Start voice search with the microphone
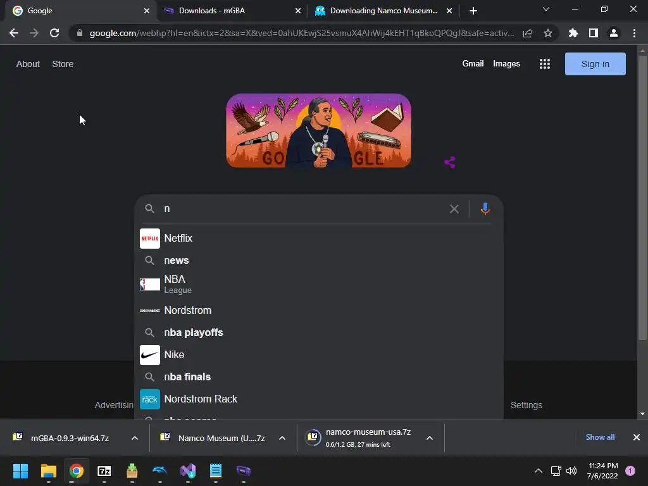 [x=485, y=209]
